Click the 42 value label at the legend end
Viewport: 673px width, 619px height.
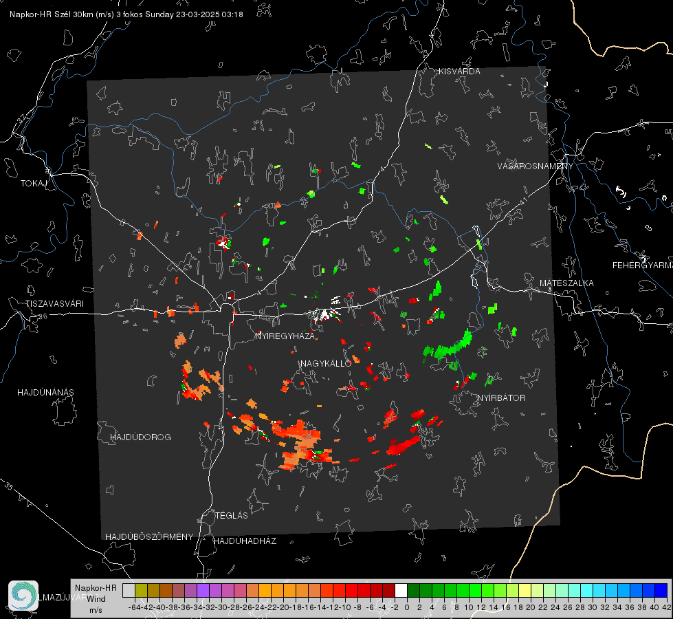(x=666, y=607)
